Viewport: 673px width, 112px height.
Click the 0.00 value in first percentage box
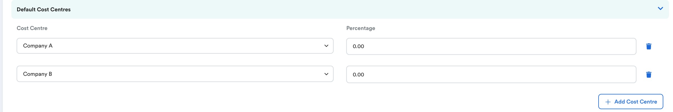(x=358, y=46)
